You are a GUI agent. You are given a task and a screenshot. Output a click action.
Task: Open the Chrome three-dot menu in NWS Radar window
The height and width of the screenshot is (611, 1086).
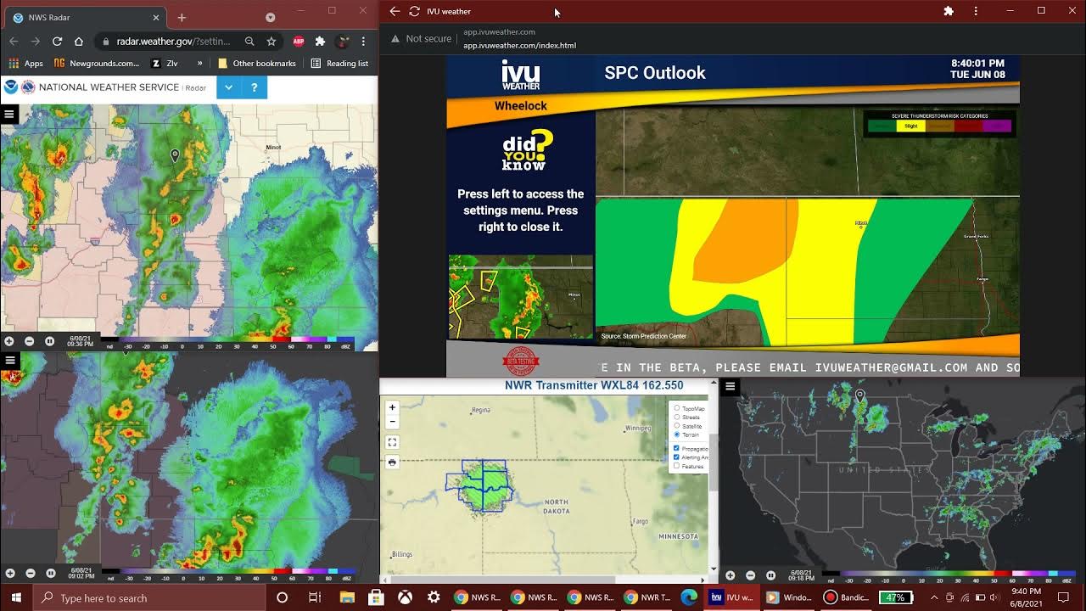363,41
